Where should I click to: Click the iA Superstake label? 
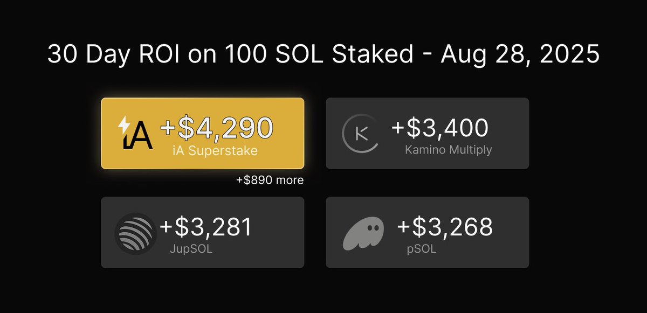tap(212, 150)
